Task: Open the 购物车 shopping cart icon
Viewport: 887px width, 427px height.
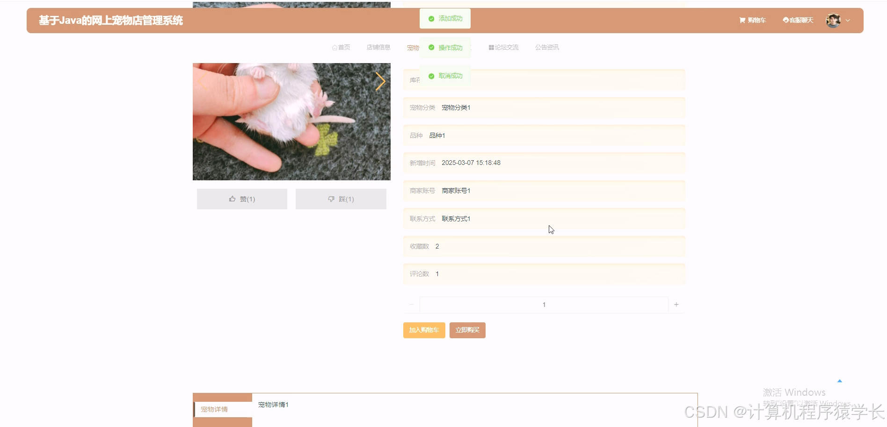Action: 742,20
